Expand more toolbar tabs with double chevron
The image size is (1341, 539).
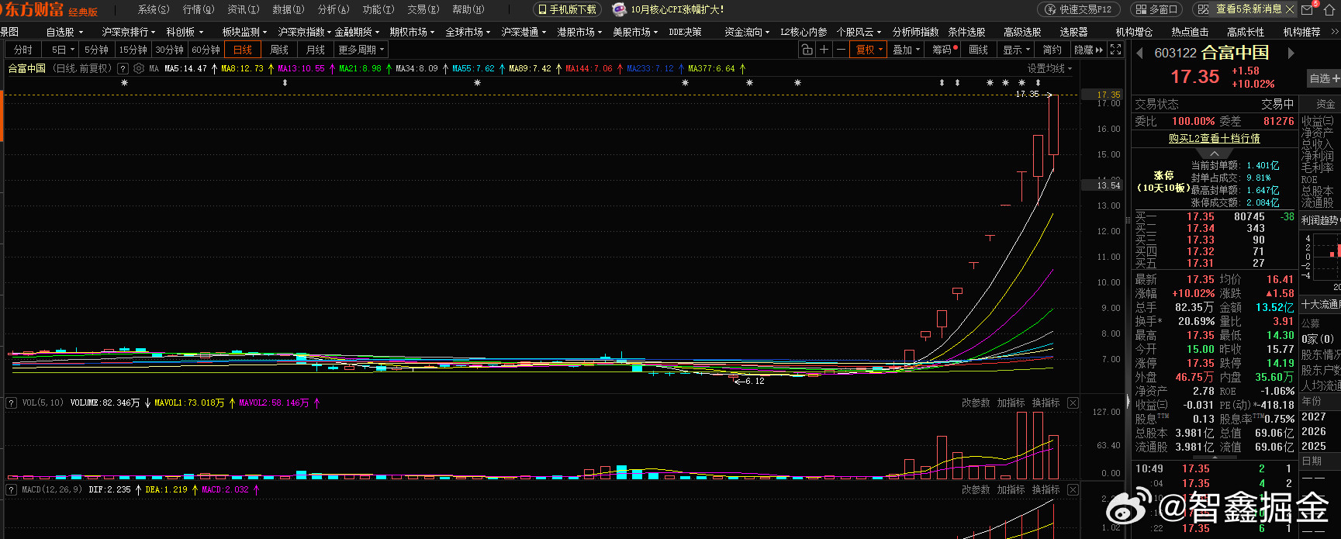click(x=1334, y=32)
